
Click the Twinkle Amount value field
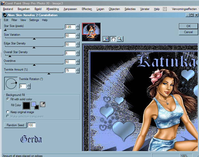(70, 70)
